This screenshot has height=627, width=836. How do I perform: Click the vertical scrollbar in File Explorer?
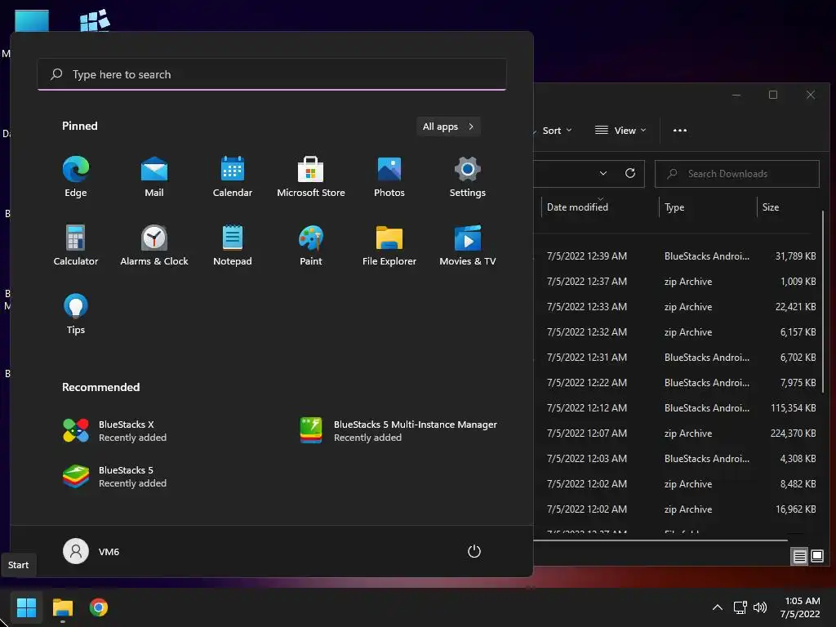(824, 301)
